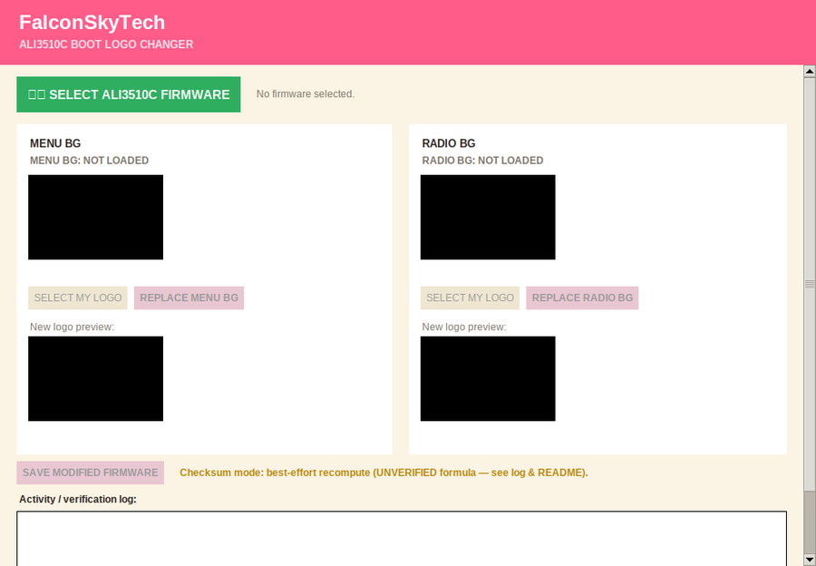Click inside the activity log text box
Viewport: 816px width, 566px height.
[x=402, y=539]
